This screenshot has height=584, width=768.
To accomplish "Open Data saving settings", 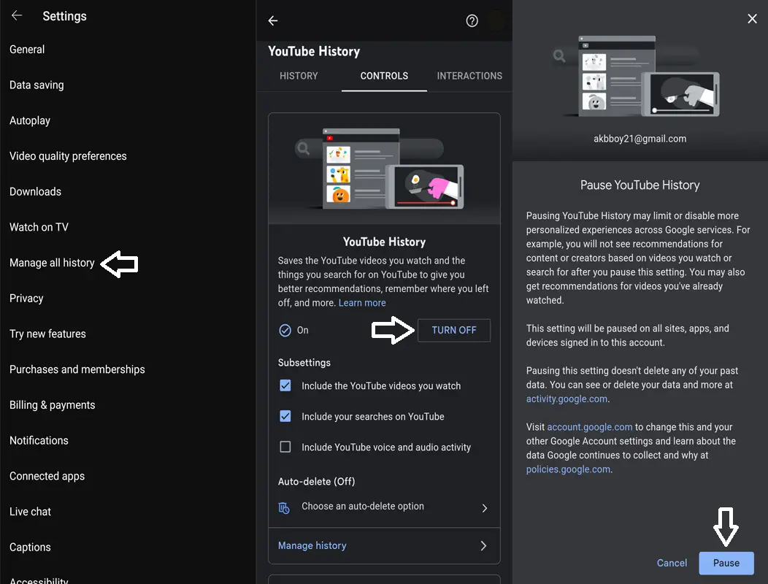I will point(37,85).
